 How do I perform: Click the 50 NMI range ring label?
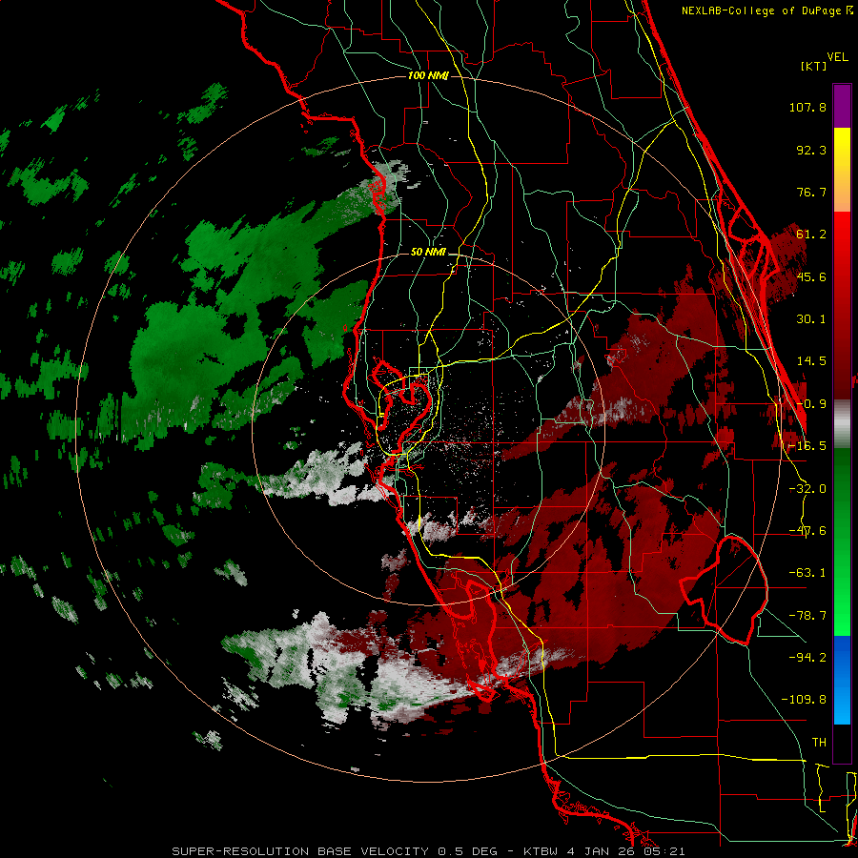click(x=428, y=253)
